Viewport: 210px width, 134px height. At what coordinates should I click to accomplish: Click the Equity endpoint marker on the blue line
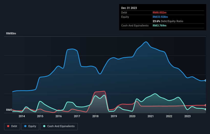pos(206,81)
